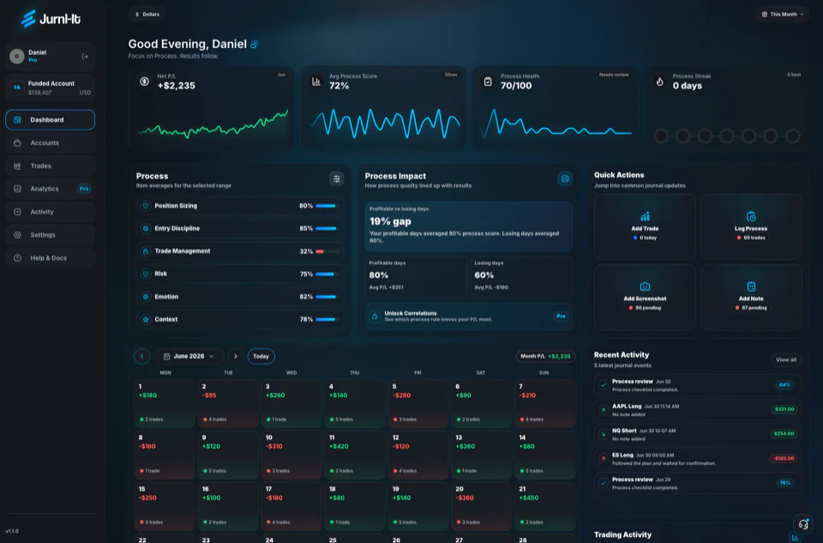The width and height of the screenshot is (823, 543).
Task: Click View all in Recent Activity
Action: click(x=786, y=359)
